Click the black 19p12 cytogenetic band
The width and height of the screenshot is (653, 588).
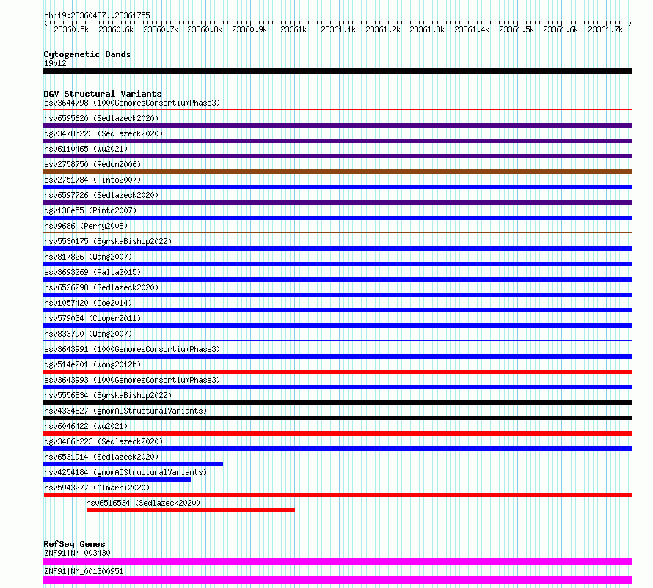(x=338, y=71)
